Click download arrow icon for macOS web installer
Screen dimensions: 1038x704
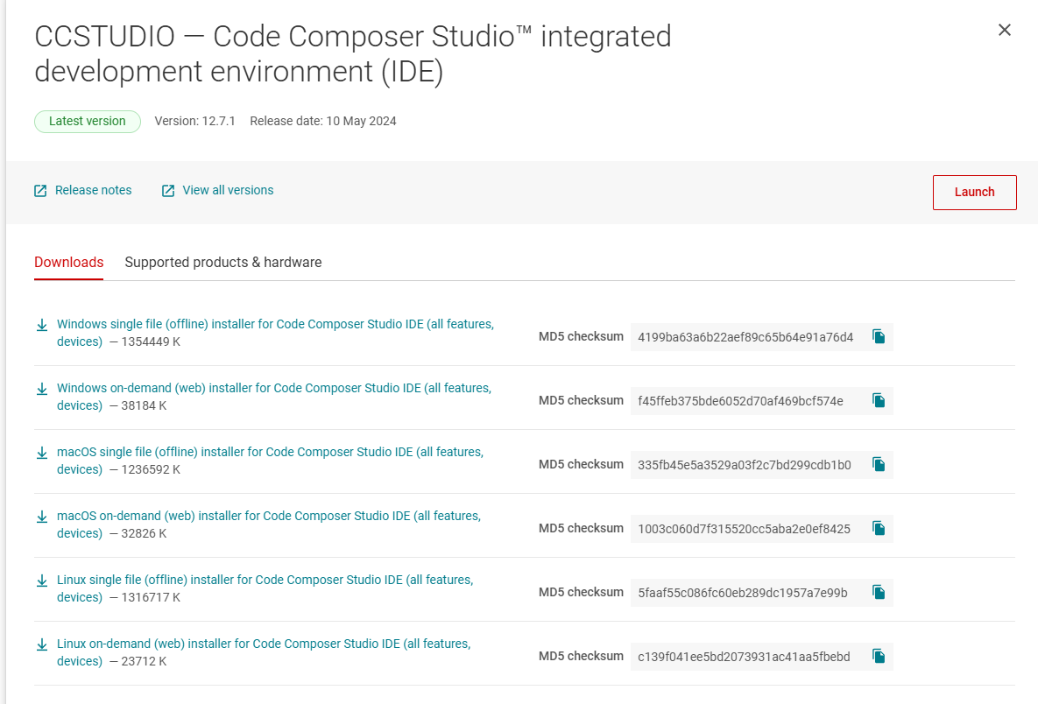[42, 517]
